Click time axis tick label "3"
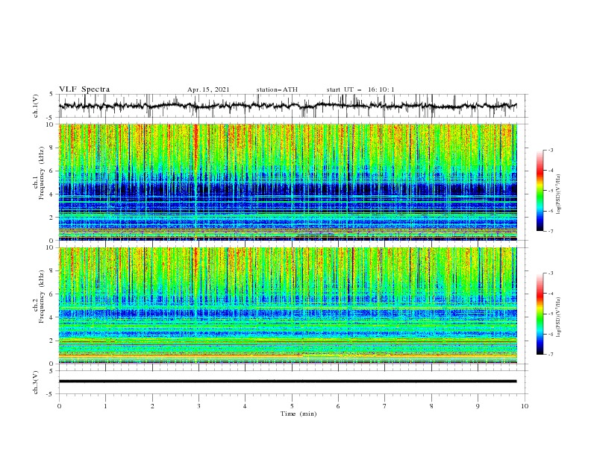 [x=198, y=406]
